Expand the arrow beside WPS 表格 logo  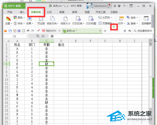tap(24, 6)
